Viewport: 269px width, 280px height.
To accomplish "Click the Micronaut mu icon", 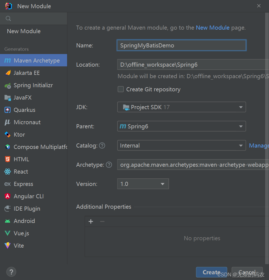I will (x=7, y=122).
